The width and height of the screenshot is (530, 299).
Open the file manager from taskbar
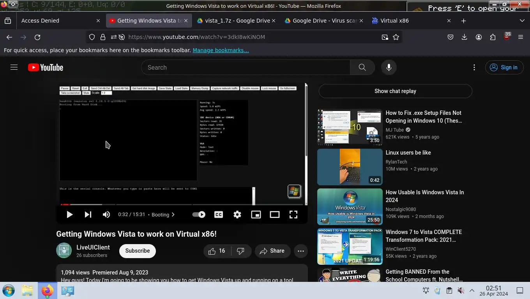coord(27,290)
